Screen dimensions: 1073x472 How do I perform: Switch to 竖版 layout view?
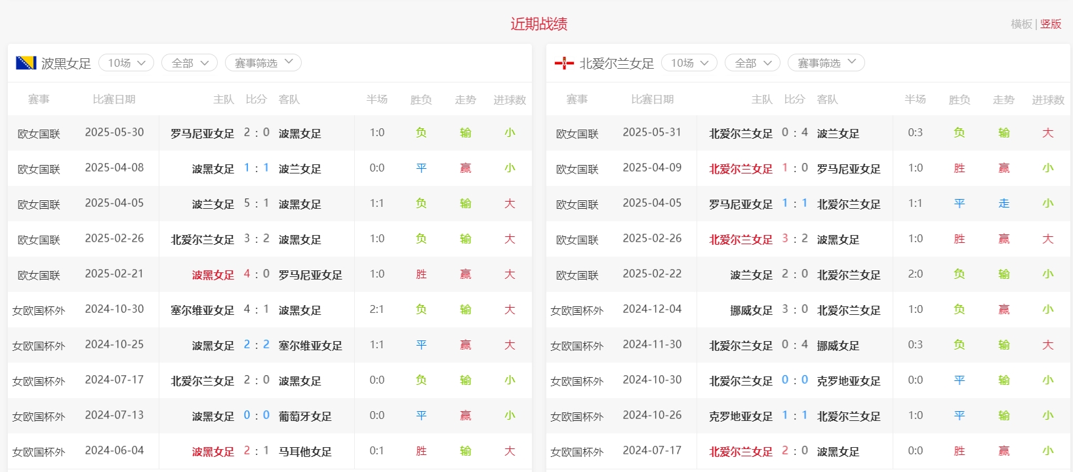1051,24
